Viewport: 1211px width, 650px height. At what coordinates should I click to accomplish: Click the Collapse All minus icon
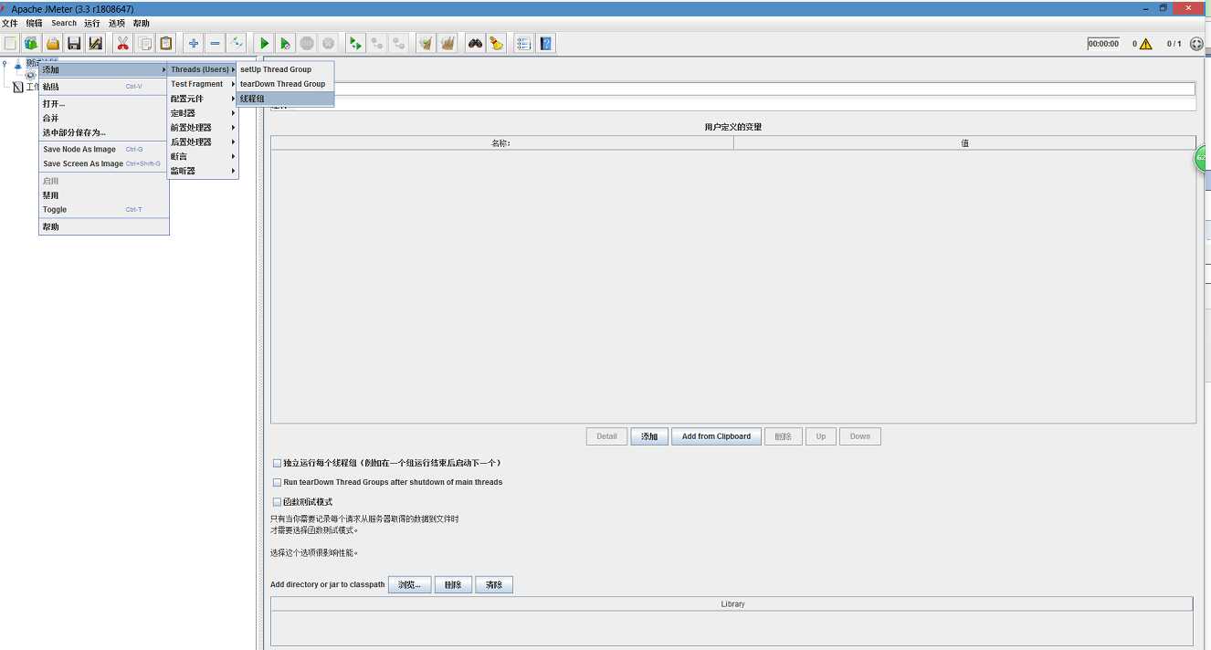(215, 43)
